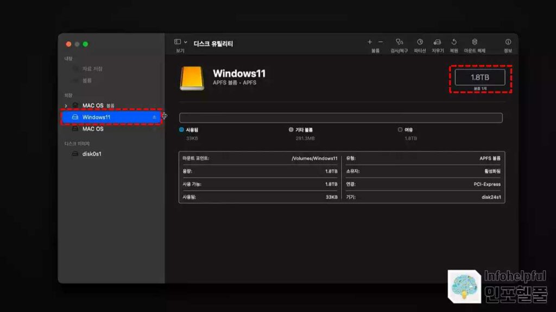This screenshot has width=556, height=312.
Task: Select the Windows11 volume in the sidebar
Action: [x=111, y=117]
